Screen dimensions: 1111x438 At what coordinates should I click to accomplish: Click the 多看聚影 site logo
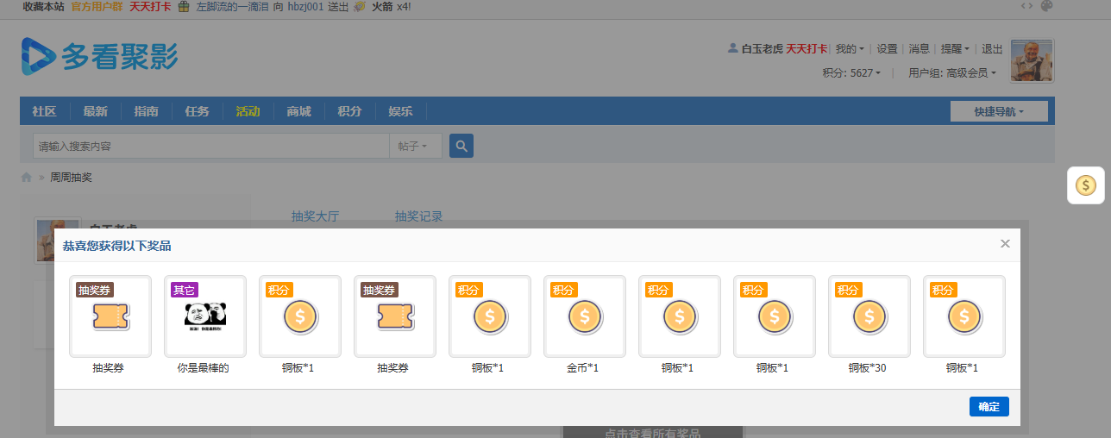click(99, 56)
